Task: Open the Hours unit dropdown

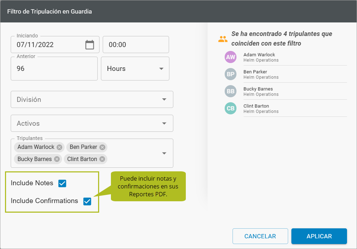Action: coord(135,69)
